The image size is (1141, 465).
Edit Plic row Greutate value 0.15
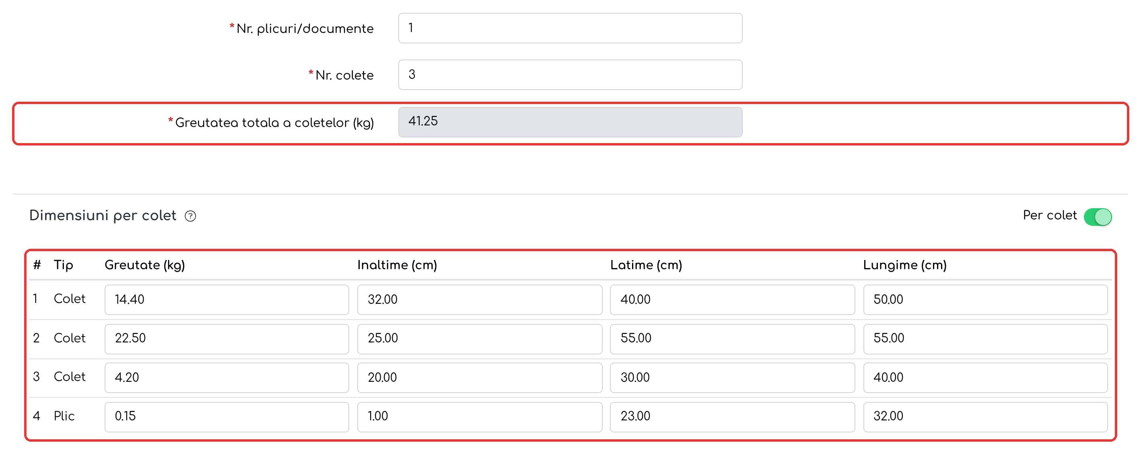(227, 417)
